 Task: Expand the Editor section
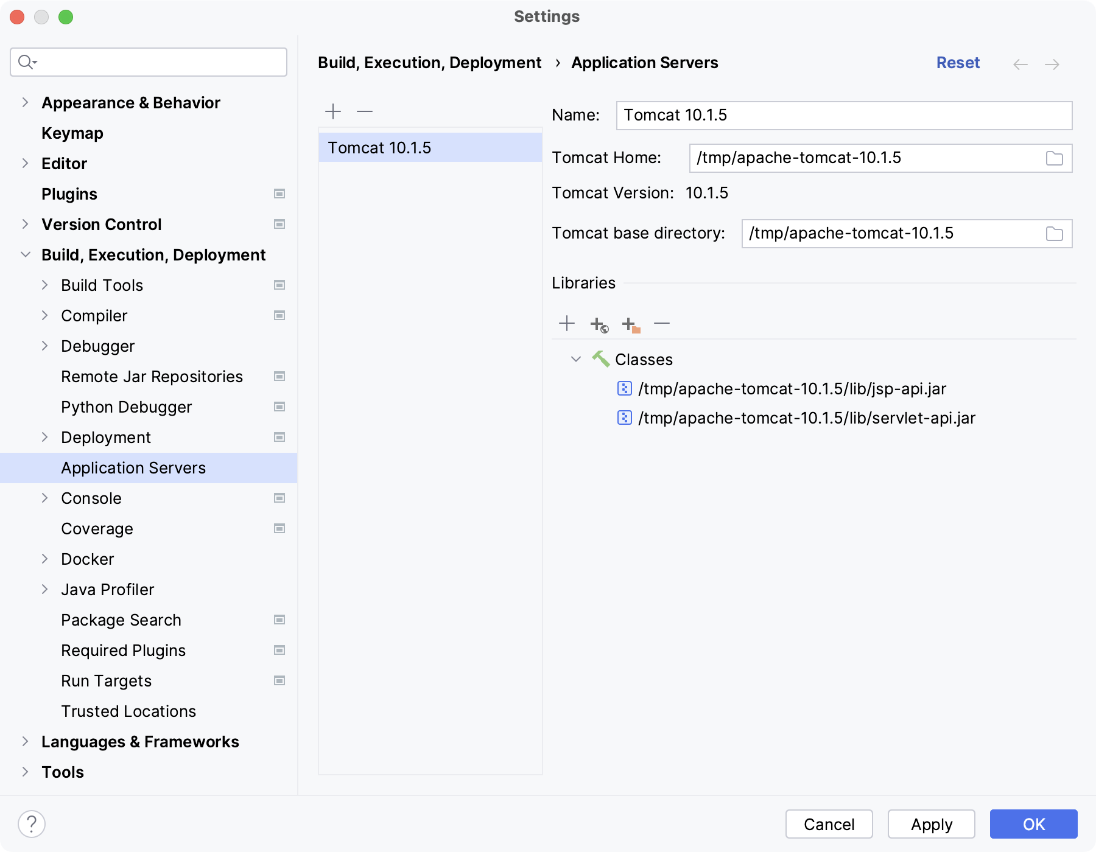25,163
